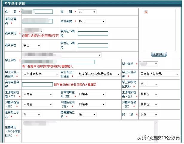Image resolution: width=184 pixels, height=144 pixels.
Task: Open the 毕业年份 graduation year dropdown
Action: click(148, 64)
